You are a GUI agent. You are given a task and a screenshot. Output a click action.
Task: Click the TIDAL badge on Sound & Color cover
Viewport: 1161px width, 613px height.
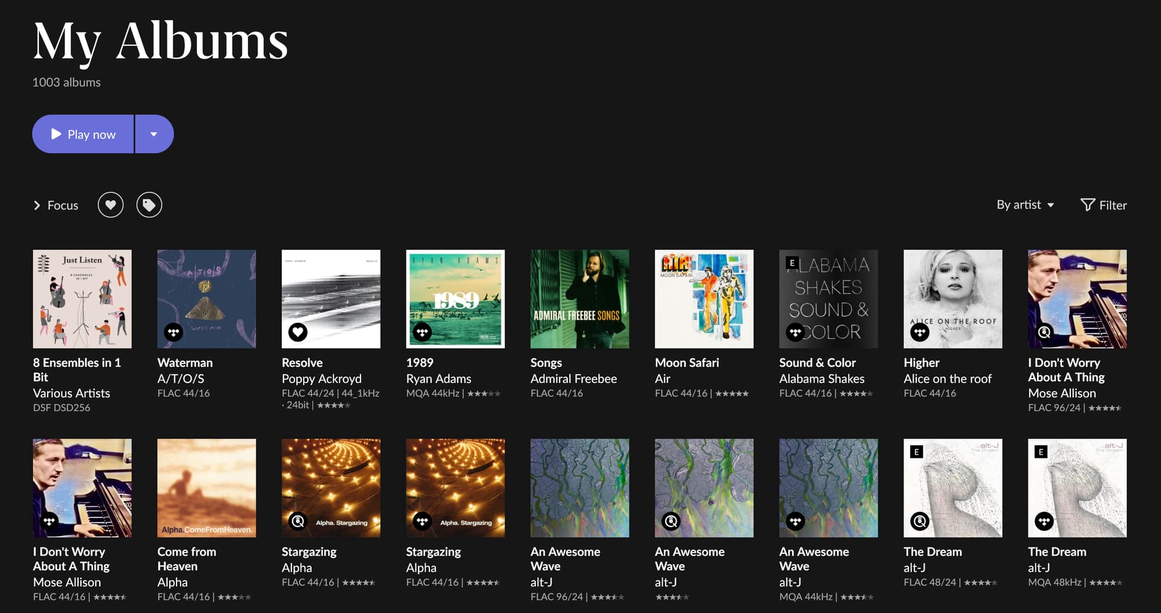pos(796,332)
